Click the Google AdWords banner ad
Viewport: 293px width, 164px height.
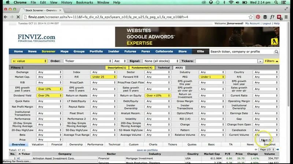pos(197,37)
